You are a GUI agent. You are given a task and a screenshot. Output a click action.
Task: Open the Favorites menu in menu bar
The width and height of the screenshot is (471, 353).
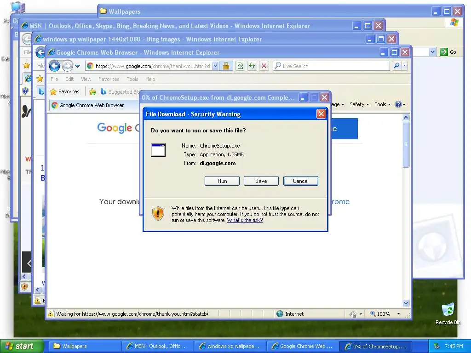click(109, 79)
